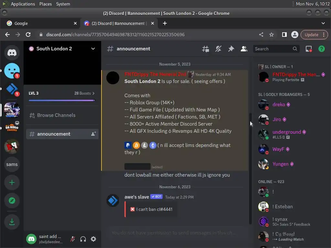Bookmark this page star icon

coord(272,35)
